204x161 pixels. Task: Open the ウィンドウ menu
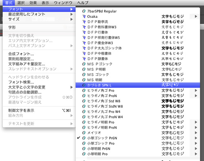tap(63, 3)
